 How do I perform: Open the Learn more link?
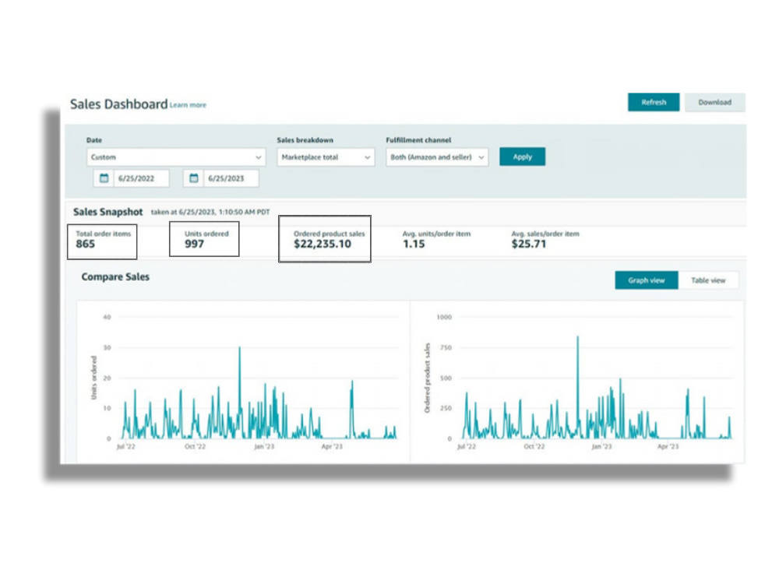tap(188, 105)
